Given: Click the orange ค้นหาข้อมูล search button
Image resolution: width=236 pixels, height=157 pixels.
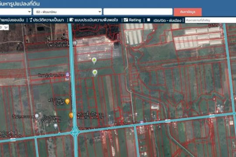Looking at the screenshot, I should [187, 12].
